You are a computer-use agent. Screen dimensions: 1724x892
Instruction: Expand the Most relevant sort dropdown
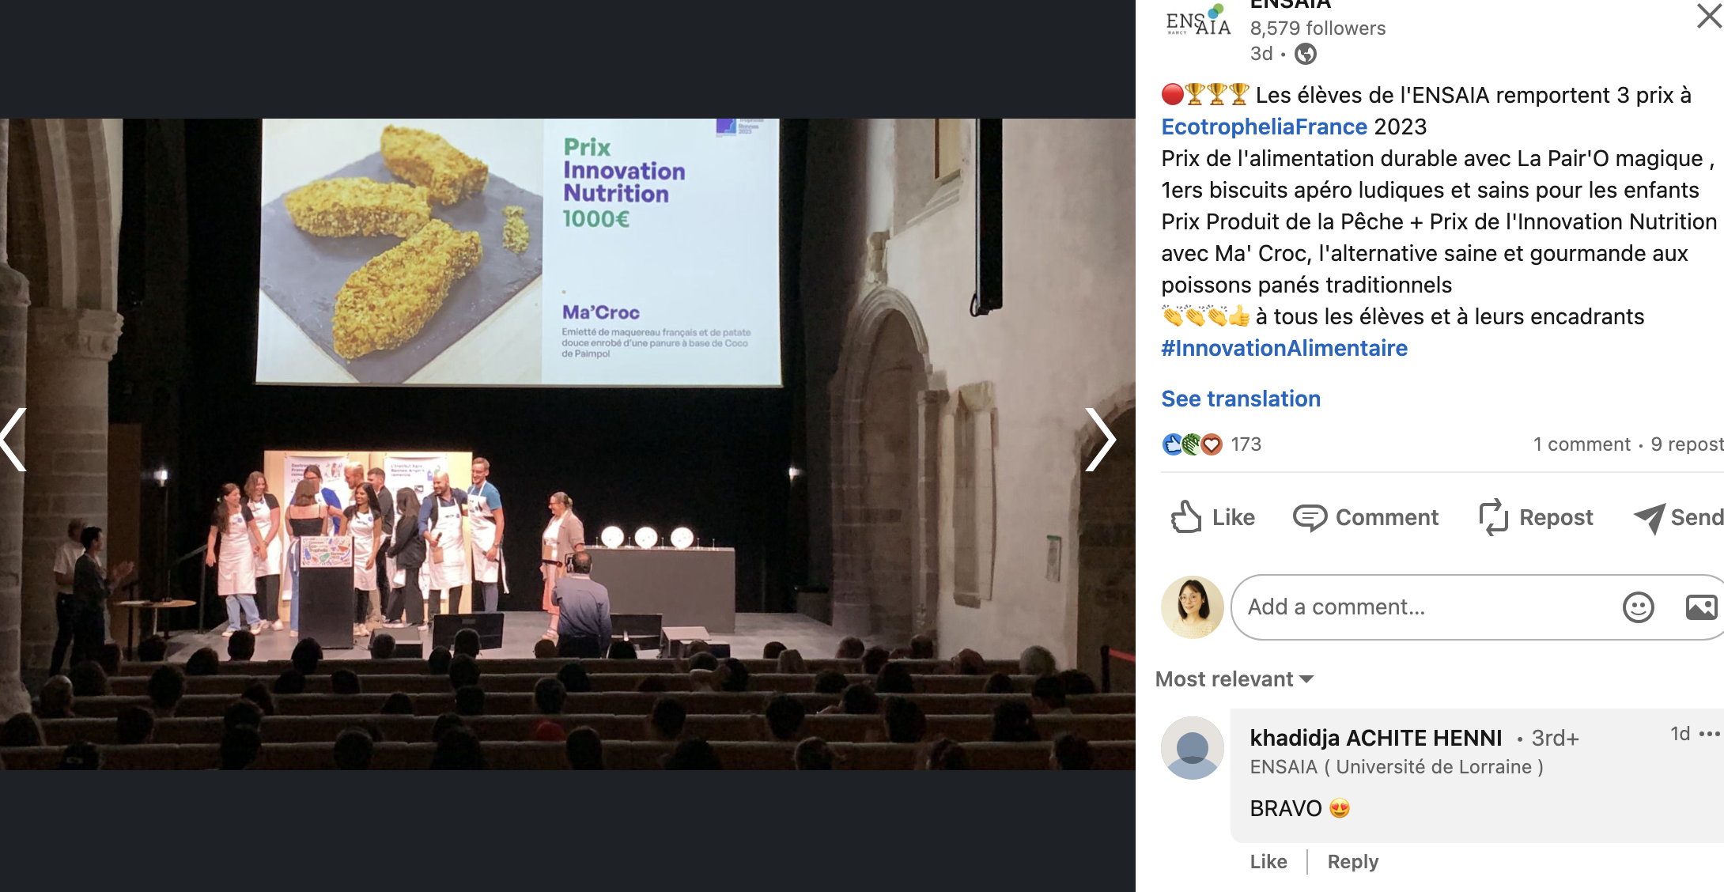(x=1234, y=679)
